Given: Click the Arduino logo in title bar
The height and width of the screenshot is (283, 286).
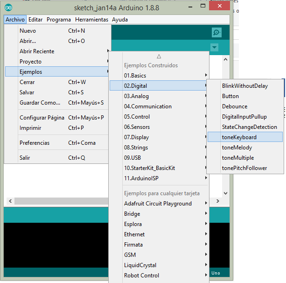Looking at the screenshot, I should [x=9, y=7].
